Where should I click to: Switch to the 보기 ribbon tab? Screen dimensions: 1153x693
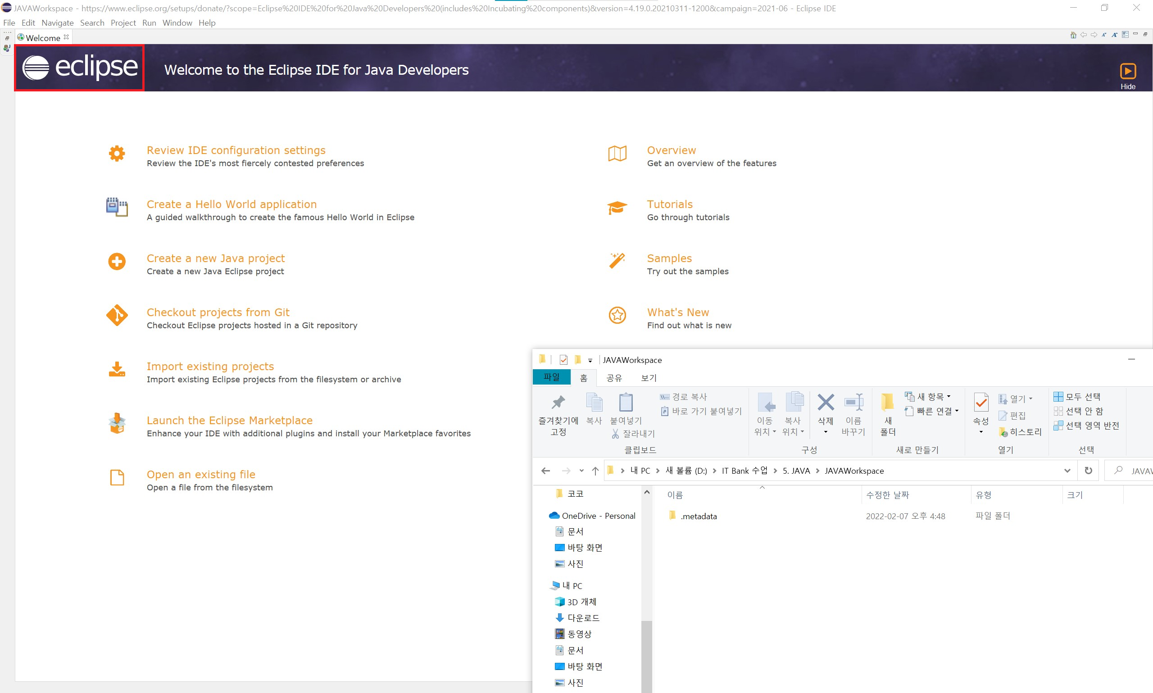[648, 378]
